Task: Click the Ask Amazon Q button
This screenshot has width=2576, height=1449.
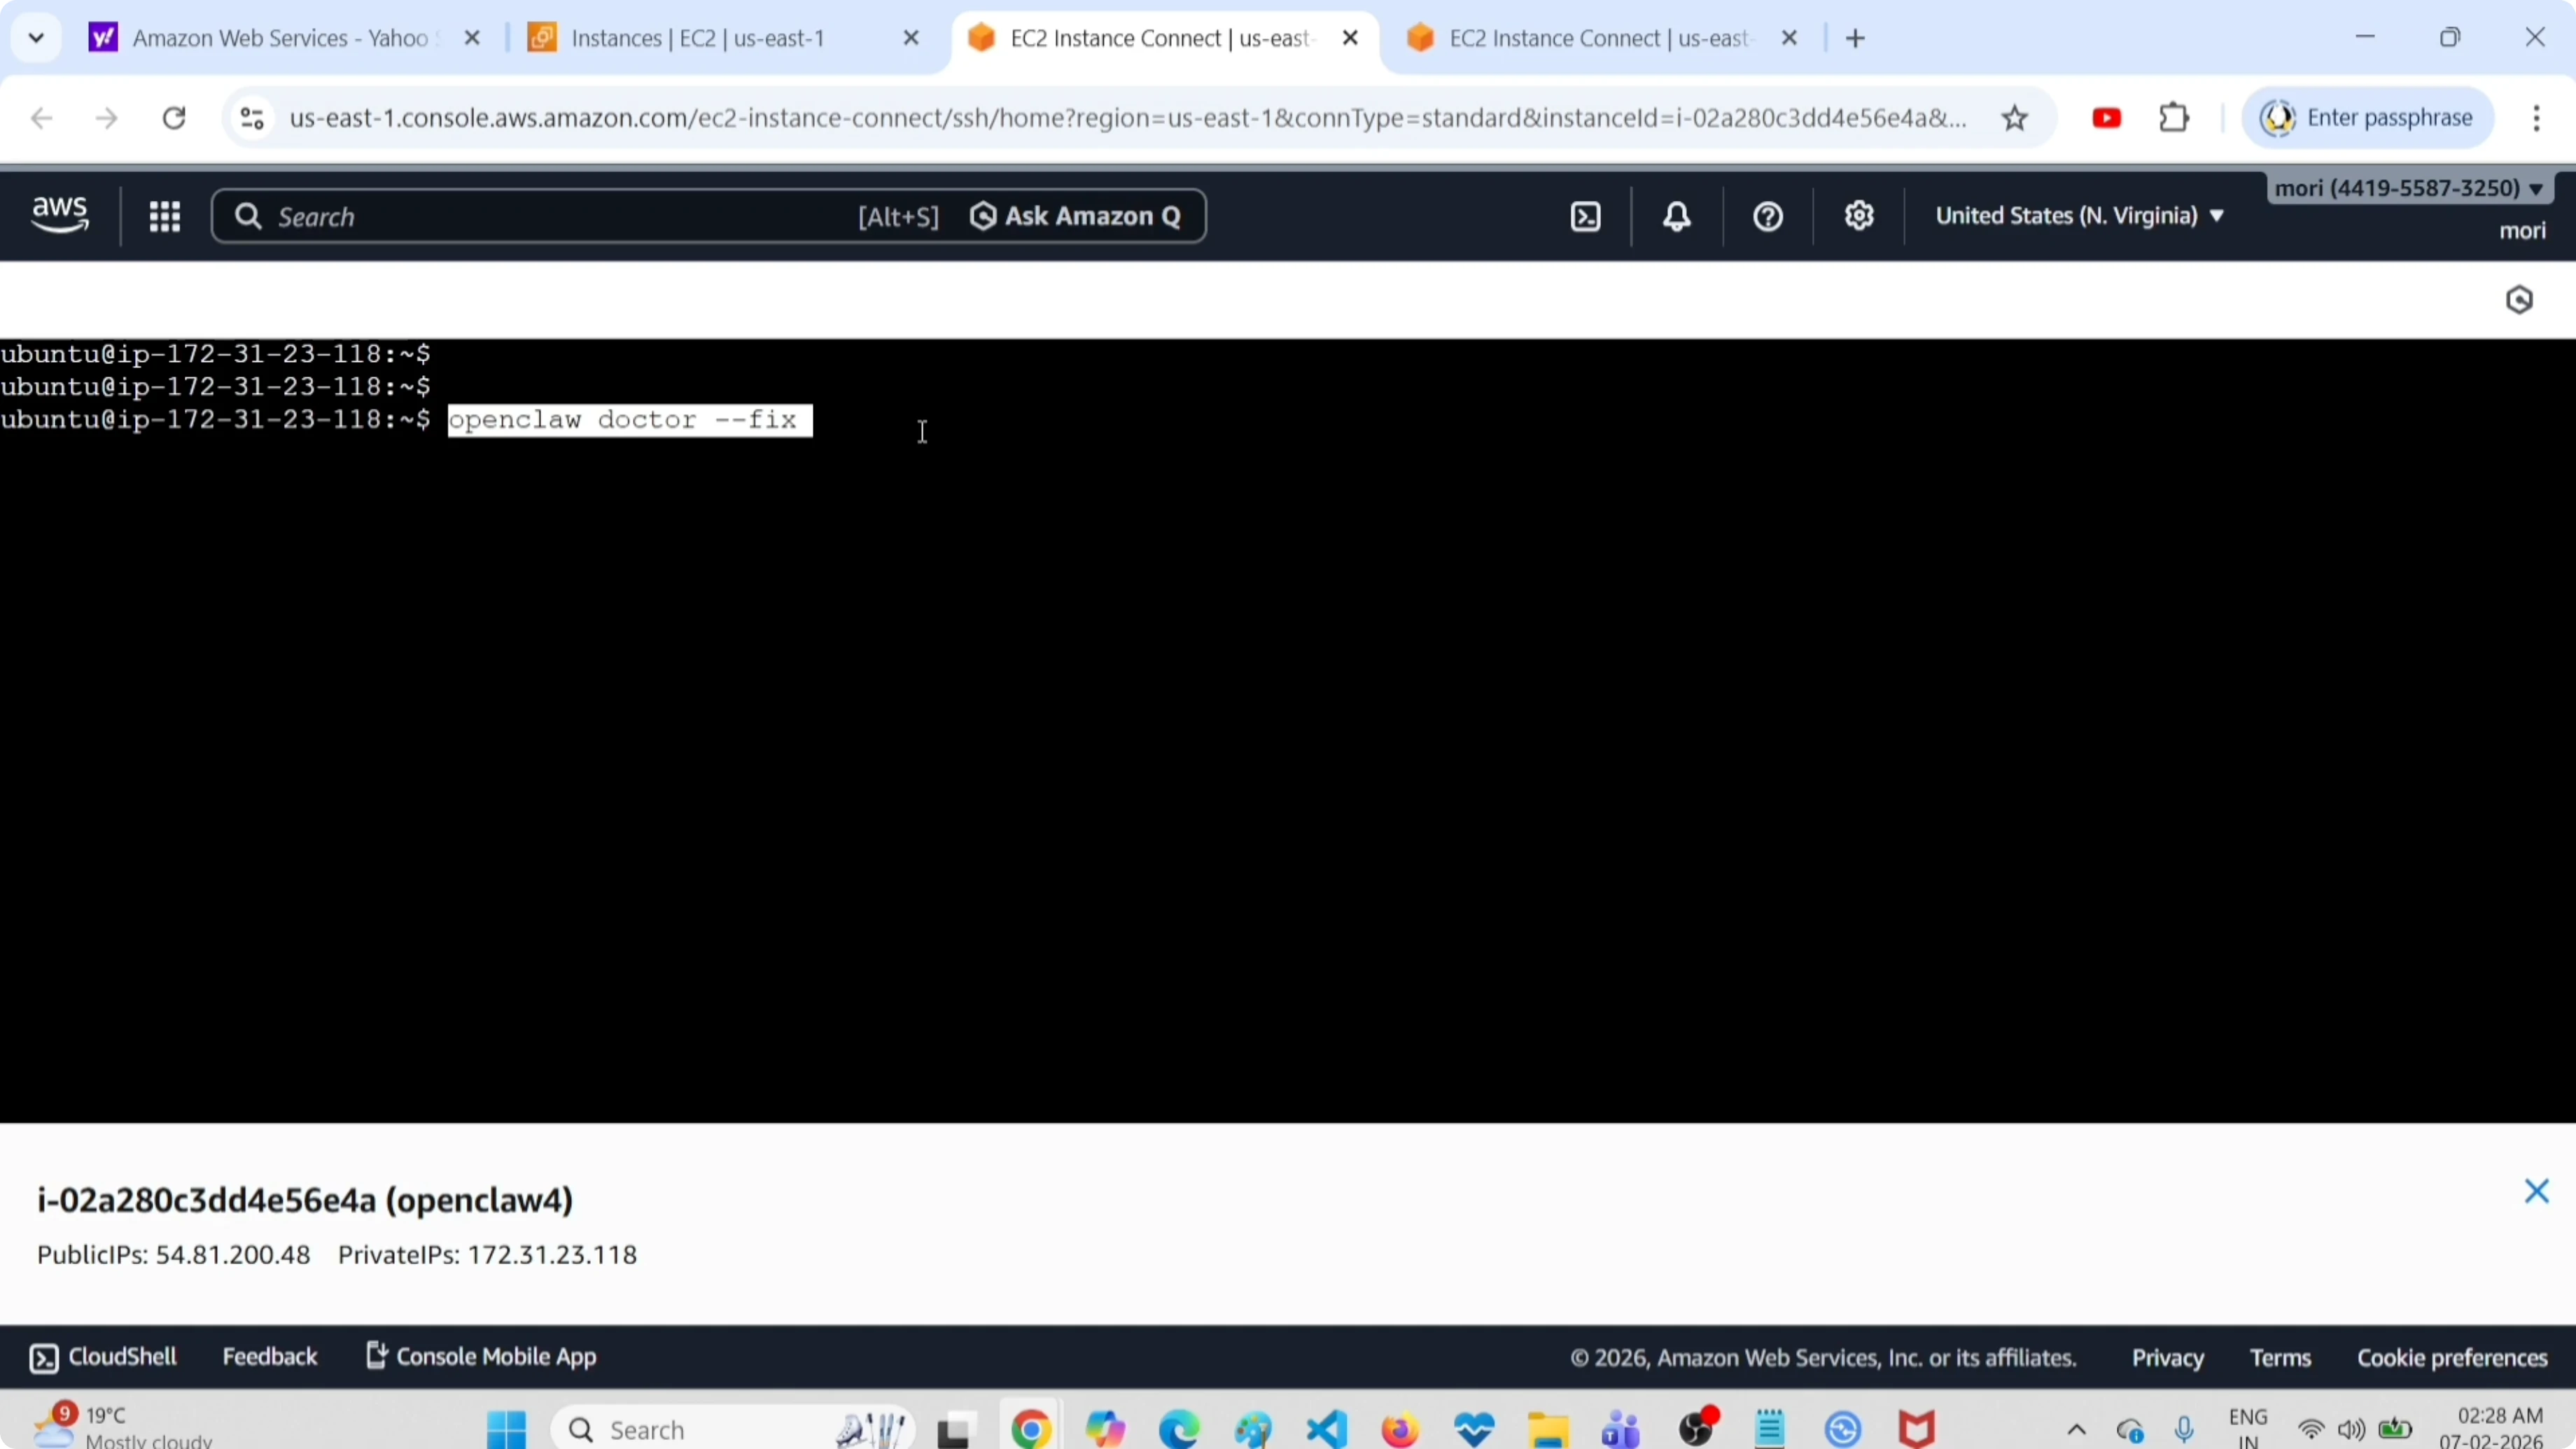Action: click(x=1076, y=217)
